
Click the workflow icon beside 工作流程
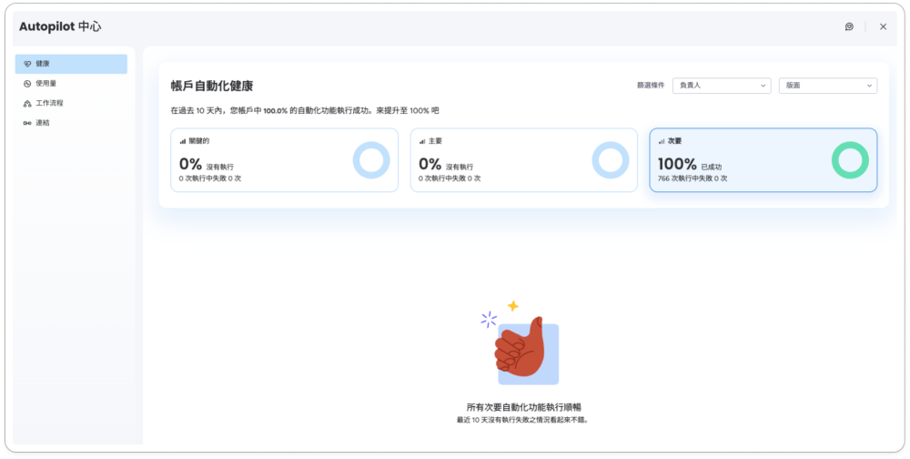27,104
